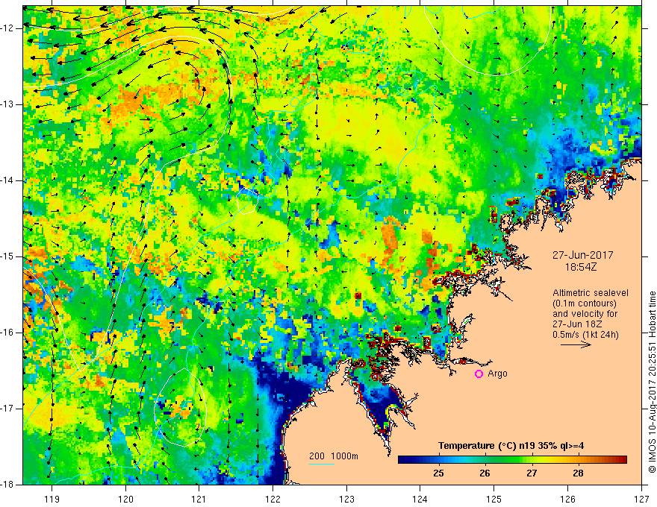Click the temperature color bar
This screenshot has height=507, width=657.
click(512, 460)
